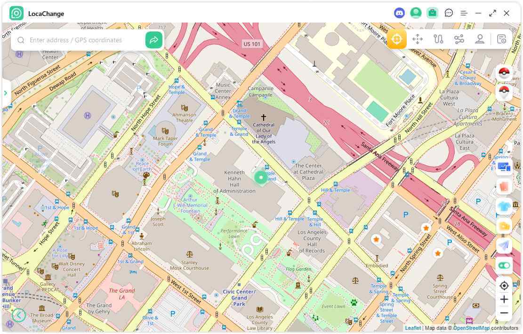
Task: Open the multi-device management icon
Action: (x=504, y=167)
